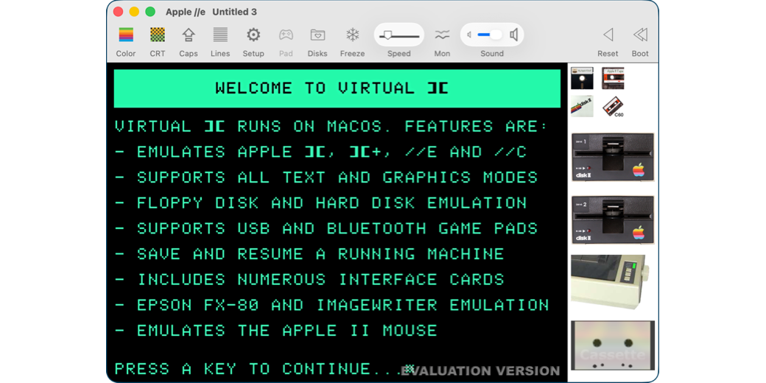Click the Disk II drive 2

[x=613, y=219]
